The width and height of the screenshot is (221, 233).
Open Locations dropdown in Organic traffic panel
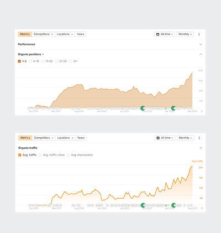(65, 138)
